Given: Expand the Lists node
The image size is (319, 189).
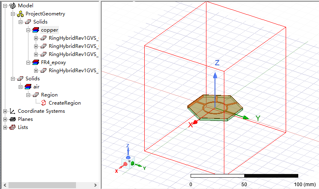Looking at the screenshot, I should [x=5, y=127].
